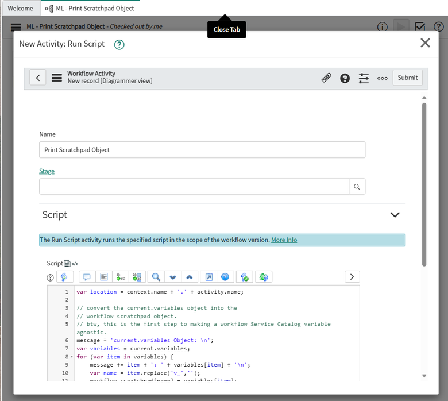Close the New Activity dialog
Viewport: 448px width, 401px height.
coord(425,43)
